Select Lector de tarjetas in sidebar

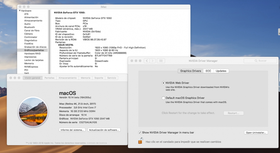click(34, 60)
